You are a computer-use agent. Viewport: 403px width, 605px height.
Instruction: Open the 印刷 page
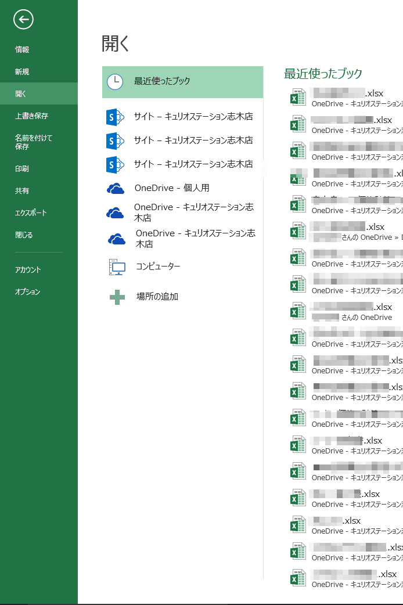(38, 168)
